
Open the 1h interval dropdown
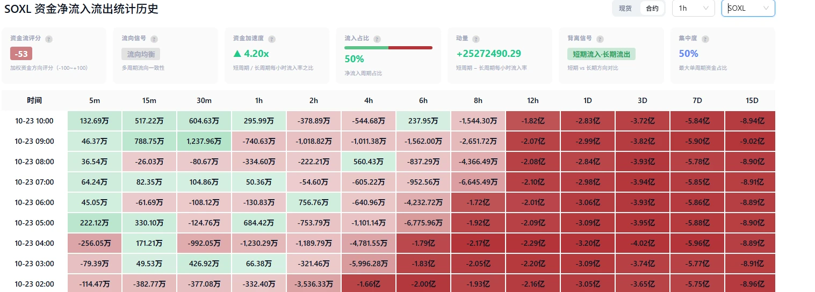[x=693, y=8]
